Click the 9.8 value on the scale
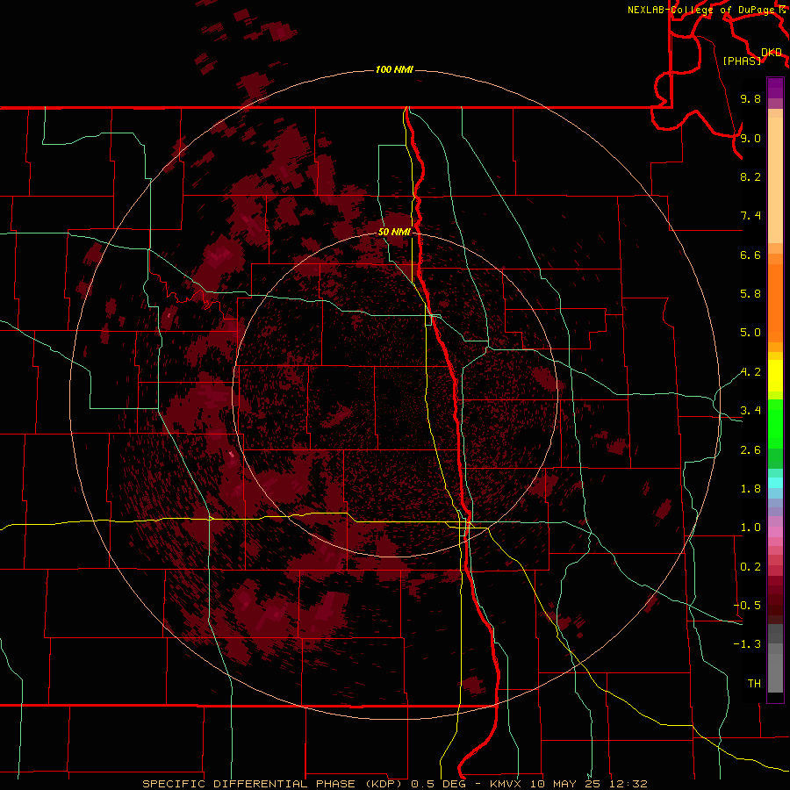 [x=750, y=98]
